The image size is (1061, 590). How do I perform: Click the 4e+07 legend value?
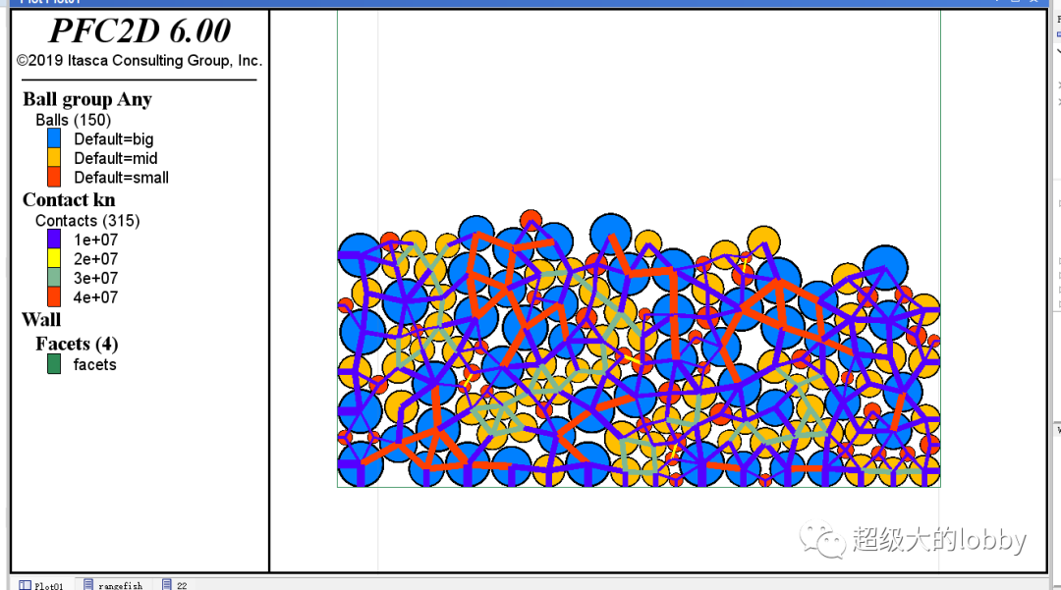click(95, 297)
